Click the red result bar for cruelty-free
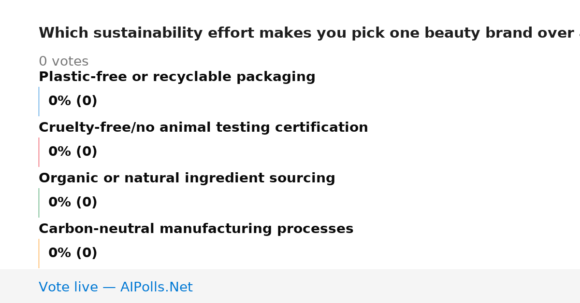The height and width of the screenshot is (303, 580). click(x=39, y=152)
